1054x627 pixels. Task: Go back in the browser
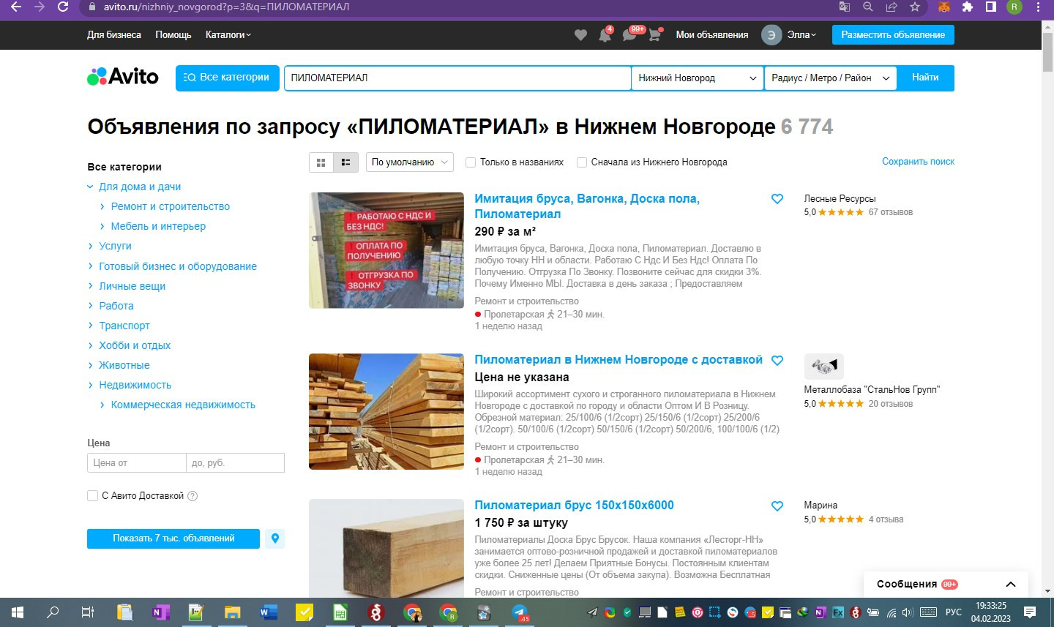(x=16, y=7)
